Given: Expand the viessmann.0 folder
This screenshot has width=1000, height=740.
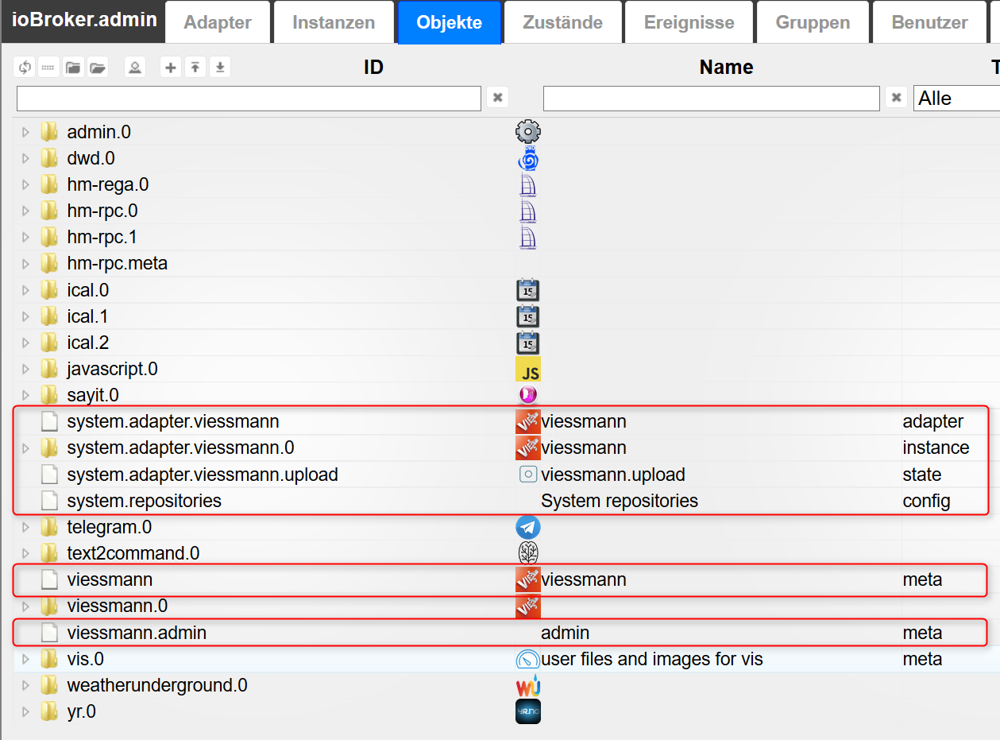Looking at the screenshot, I should click(25, 606).
